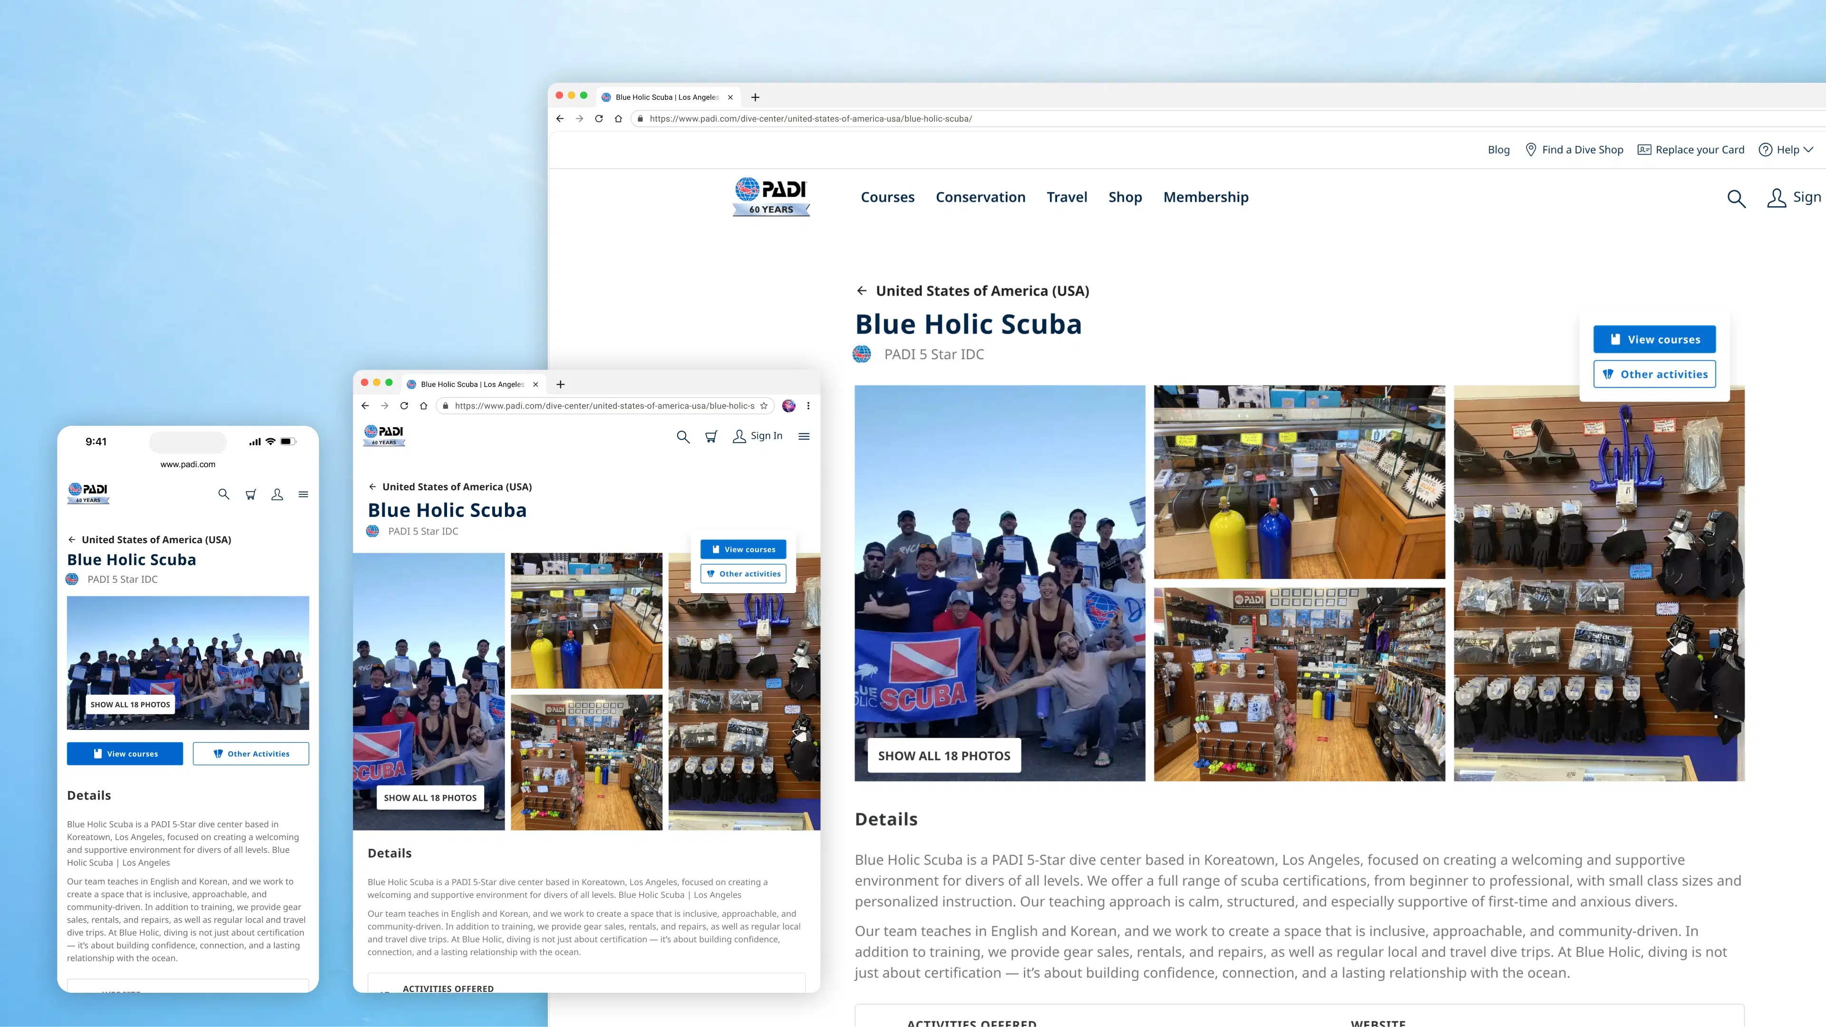The width and height of the screenshot is (1826, 1027).
Task: Open Travel menu in large window
Action: point(1067,197)
